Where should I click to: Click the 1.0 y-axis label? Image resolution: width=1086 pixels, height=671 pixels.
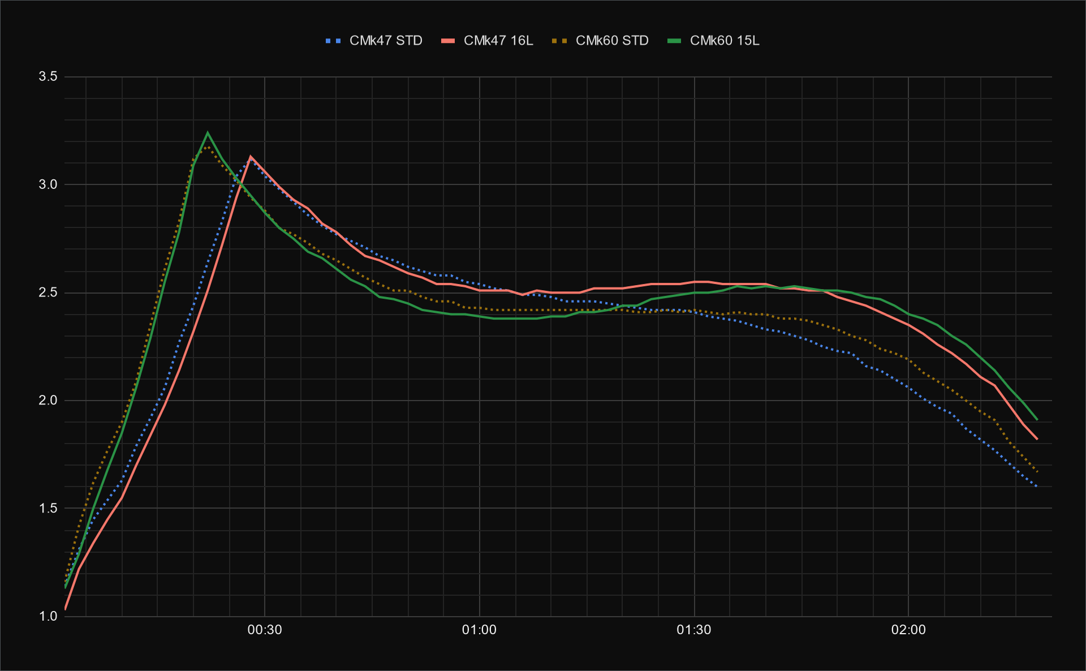coord(48,616)
